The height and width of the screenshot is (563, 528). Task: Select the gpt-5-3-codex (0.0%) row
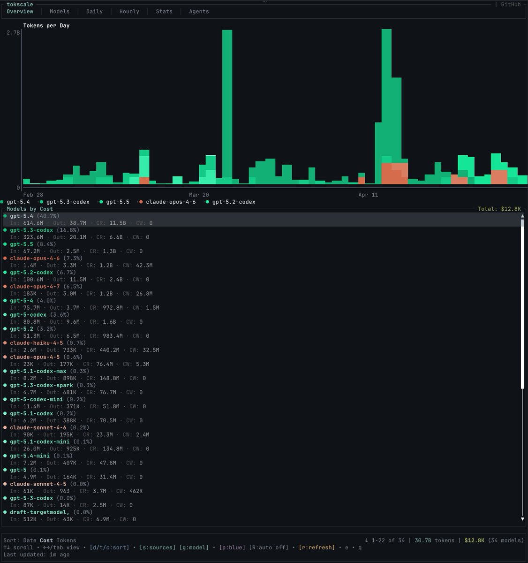point(262,501)
